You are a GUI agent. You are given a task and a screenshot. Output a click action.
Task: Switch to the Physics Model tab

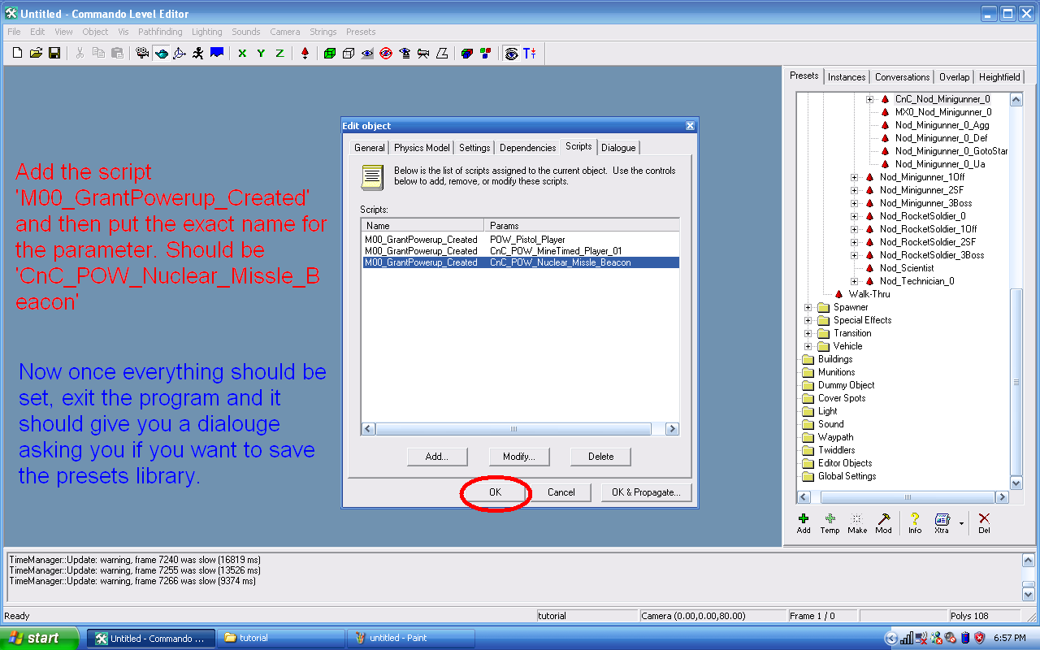(x=422, y=148)
